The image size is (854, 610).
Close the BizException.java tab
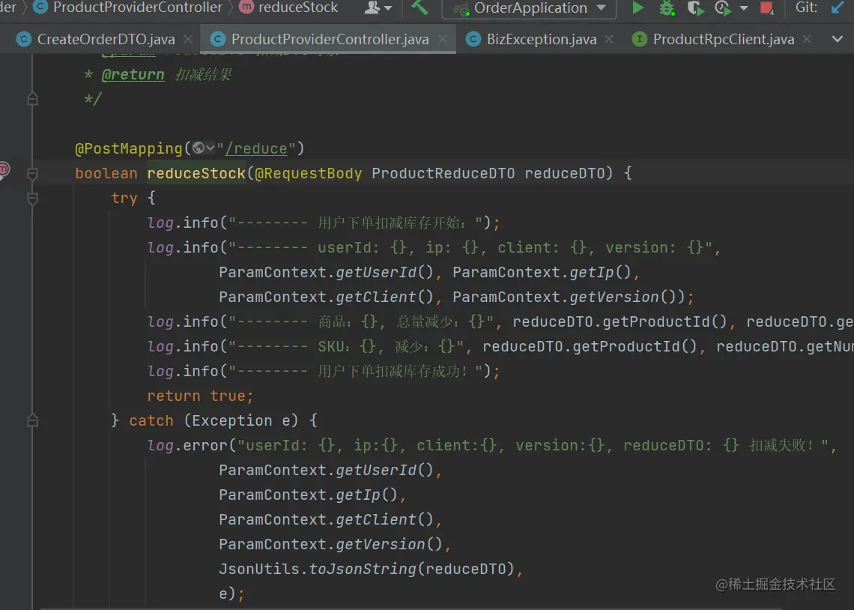610,39
